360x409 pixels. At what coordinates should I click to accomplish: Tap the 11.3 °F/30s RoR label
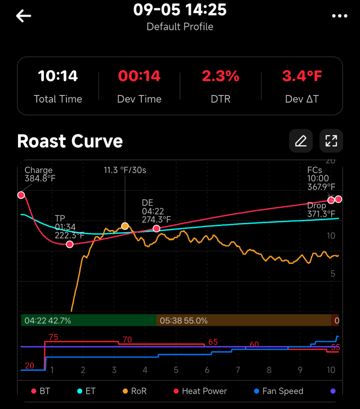[x=125, y=170]
